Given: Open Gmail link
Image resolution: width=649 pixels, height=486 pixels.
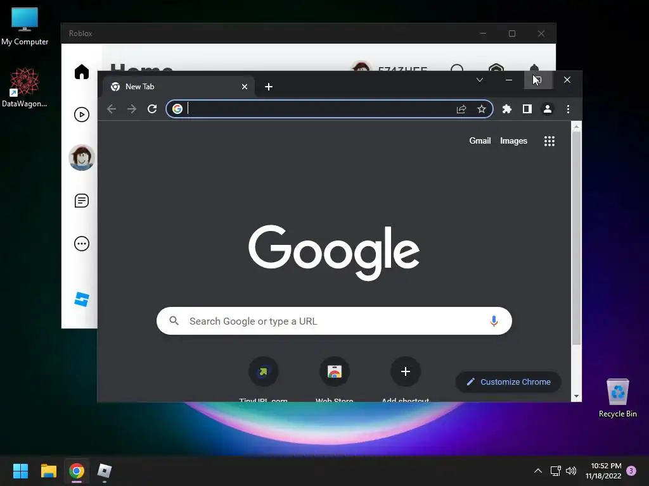Looking at the screenshot, I should (x=480, y=141).
